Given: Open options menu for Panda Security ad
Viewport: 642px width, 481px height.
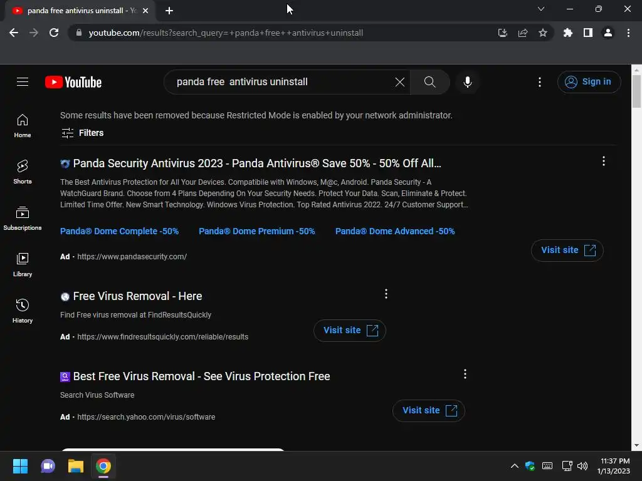Looking at the screenshot, I should [604, 161].
